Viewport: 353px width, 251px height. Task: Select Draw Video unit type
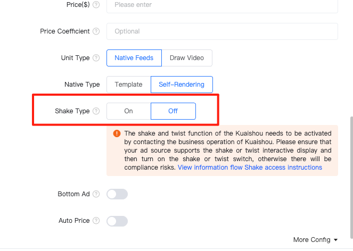pos(187,58)
